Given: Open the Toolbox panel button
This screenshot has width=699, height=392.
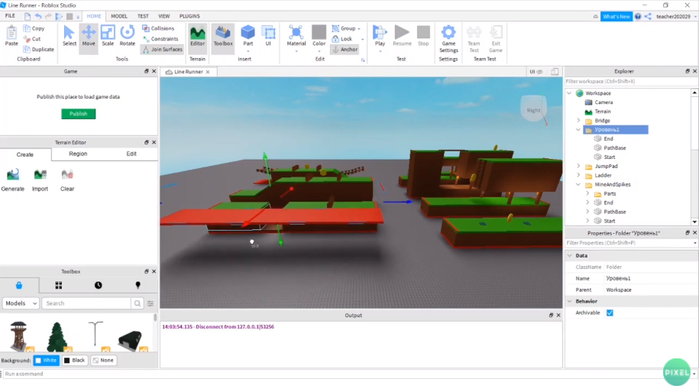Looking at the screenshot, I should click(x=223, y=36).
